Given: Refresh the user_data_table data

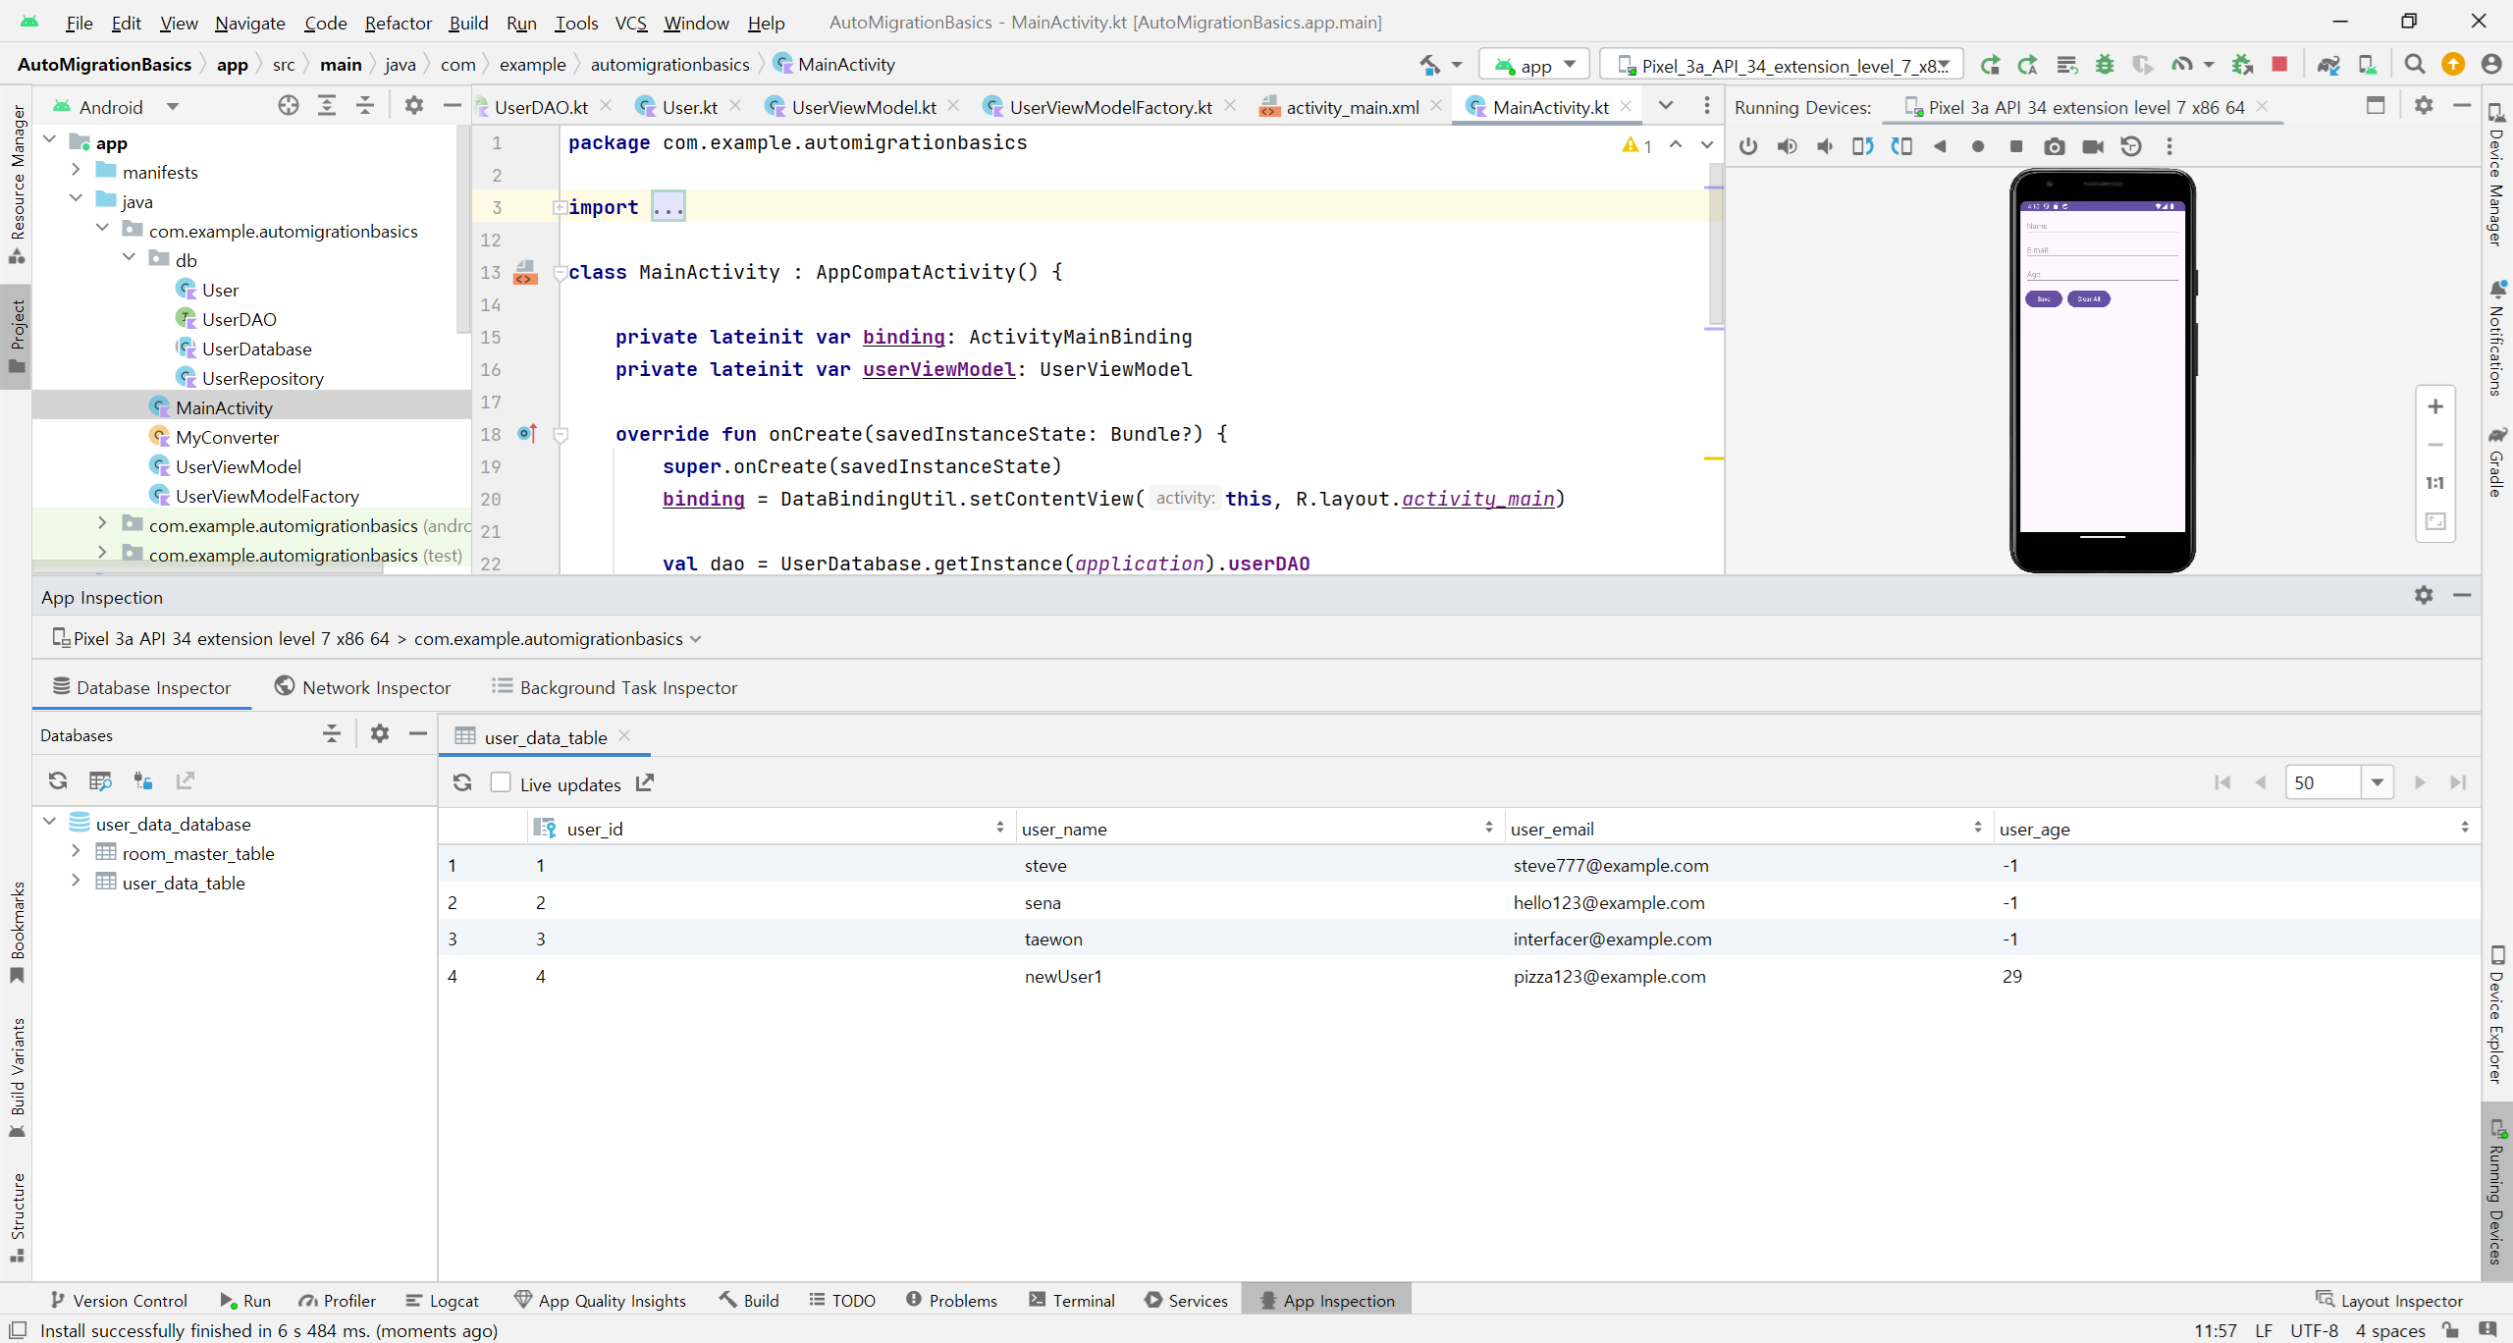Looking at the screenshot, I should [x=462, y=782].
